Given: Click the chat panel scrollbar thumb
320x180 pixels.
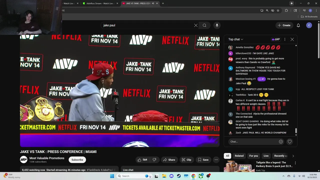Looking at the screenshot, I should pyautogui.click(x=296, y=131).
